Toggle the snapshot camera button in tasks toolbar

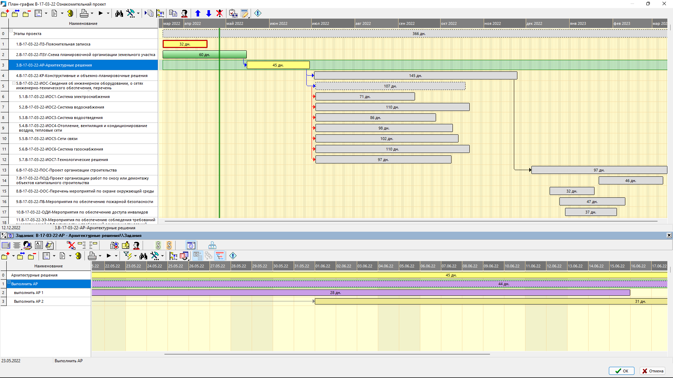point(197,256)
